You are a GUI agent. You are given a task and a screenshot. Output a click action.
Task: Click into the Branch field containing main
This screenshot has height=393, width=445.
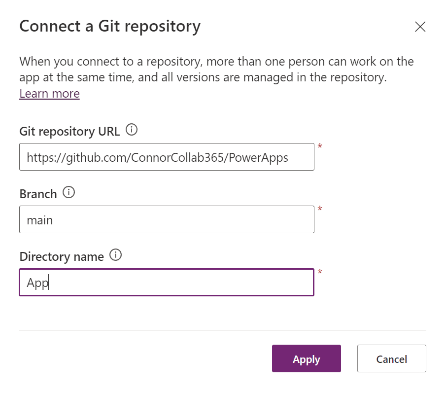pos(167,219)
